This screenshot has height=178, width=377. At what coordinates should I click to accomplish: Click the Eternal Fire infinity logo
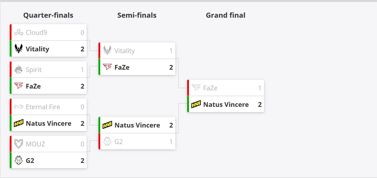pos(19,107)
